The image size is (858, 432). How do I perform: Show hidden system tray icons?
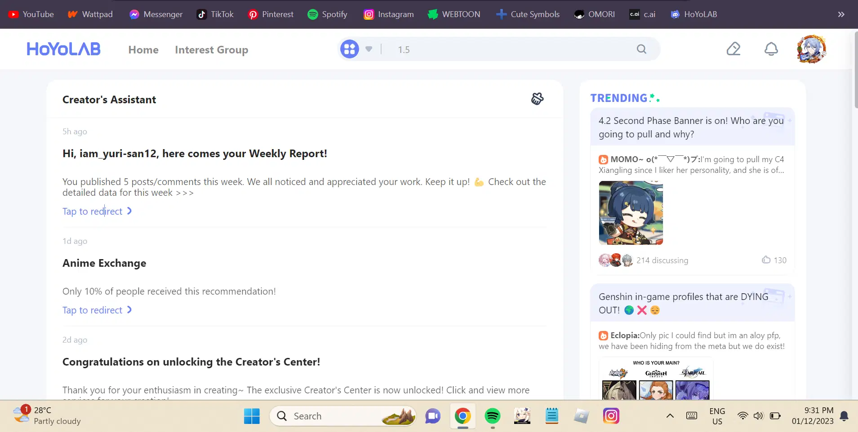click(670, 416)
